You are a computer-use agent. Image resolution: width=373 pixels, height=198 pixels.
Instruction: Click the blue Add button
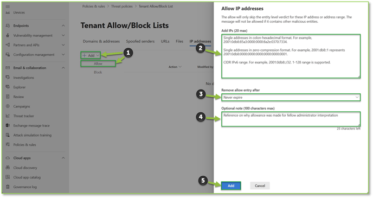click(x=231, y=186)
